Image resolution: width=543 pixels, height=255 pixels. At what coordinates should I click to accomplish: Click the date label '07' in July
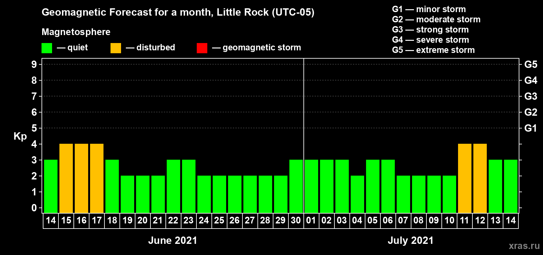[403, 220]
